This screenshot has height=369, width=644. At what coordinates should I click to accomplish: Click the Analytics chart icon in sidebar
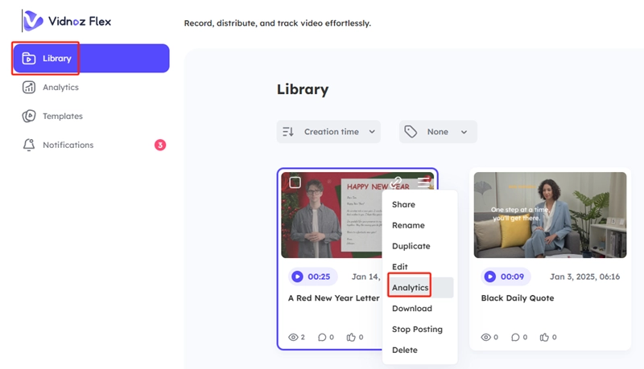[x=29, y=88]
